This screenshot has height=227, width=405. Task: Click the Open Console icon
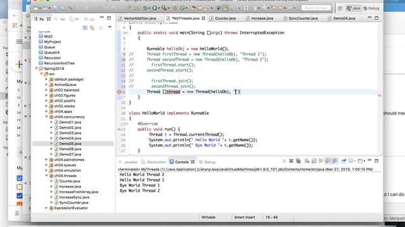(x=361, y=161)
